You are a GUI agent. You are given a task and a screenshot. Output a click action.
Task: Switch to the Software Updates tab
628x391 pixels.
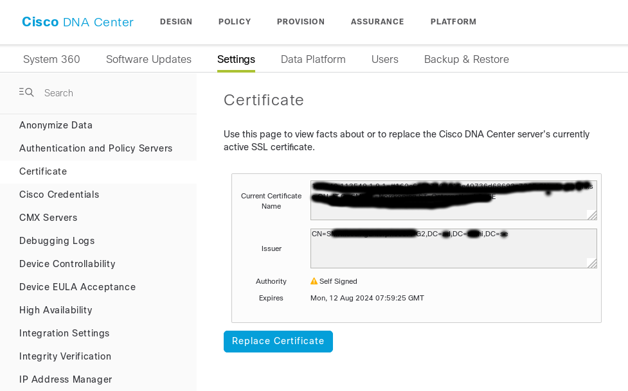(148, 59)
